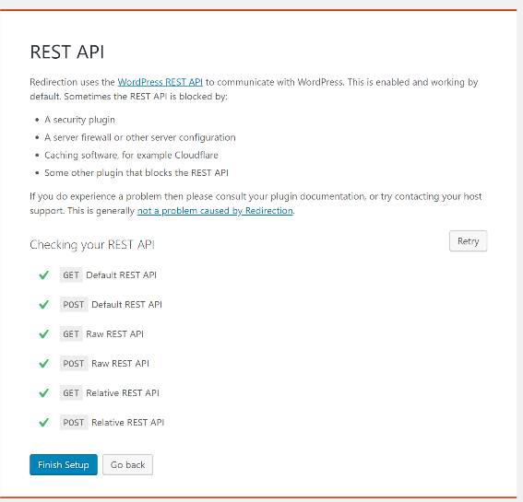The height and width of the screenshot is (502, 523).
Task: Click the 'Relative REST API' label in the GET row
Action: (123, 392)
